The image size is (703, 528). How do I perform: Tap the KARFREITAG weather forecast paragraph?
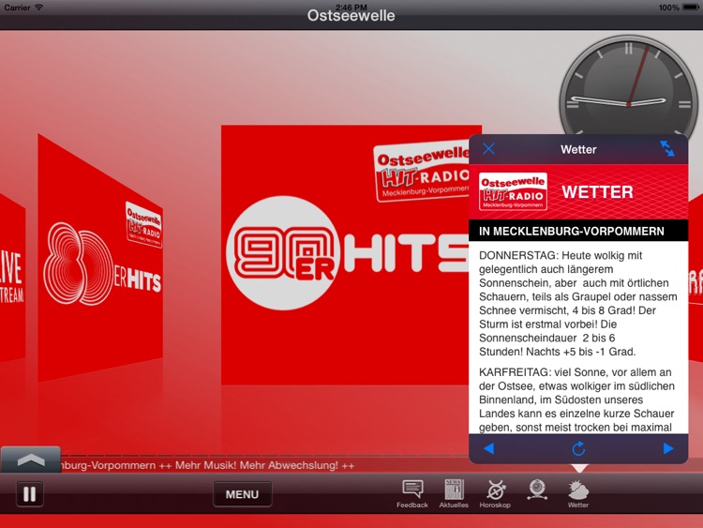coord(576,400)
